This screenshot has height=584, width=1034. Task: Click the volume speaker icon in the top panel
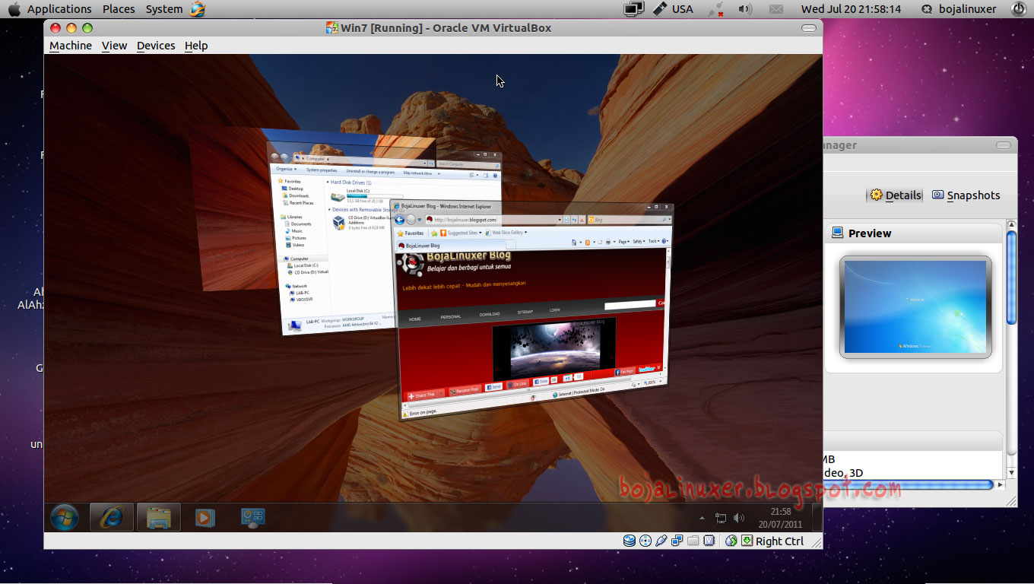745,9
